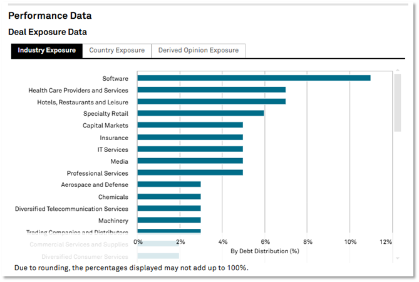The image size is (419, 282).
Task: Select the Industry Exposure tab
Action: point(47,51)
